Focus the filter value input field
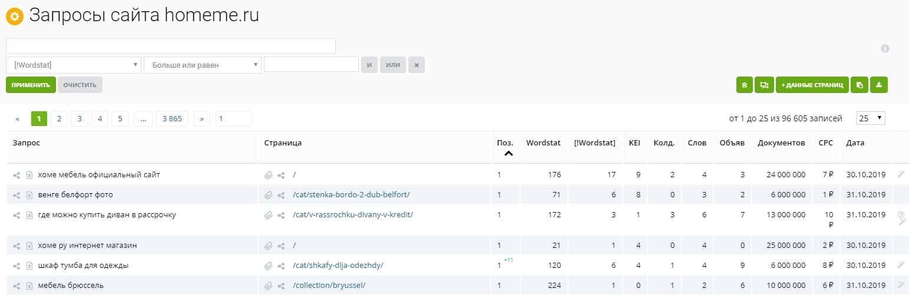The height and width of the screenshot is (295, 909). (x=311, y=65)
